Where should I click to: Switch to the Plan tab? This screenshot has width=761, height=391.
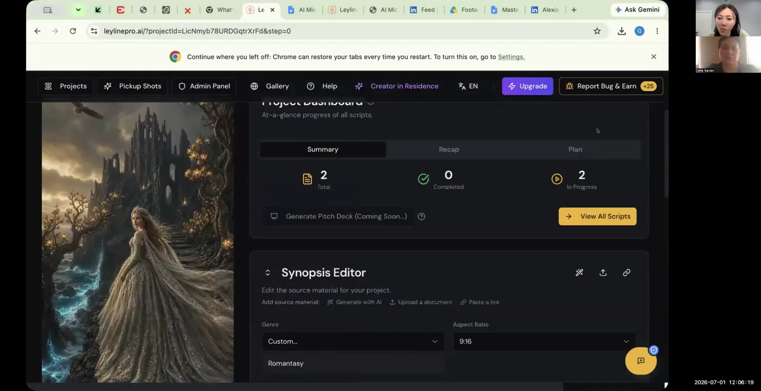[x=575, y=149]
